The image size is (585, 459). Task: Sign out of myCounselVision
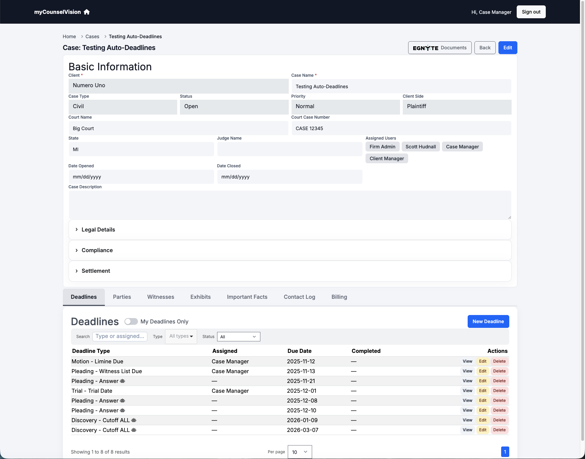531,11
